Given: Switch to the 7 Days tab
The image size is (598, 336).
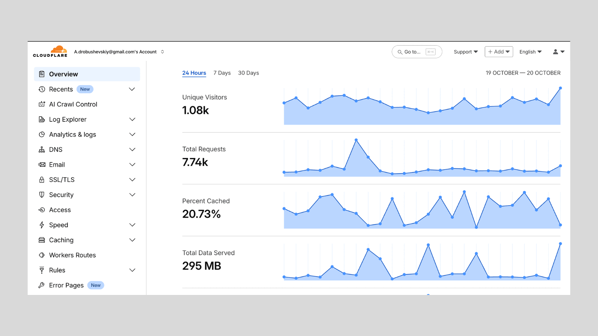Looking at the screenshot, I should click(222, 73).
